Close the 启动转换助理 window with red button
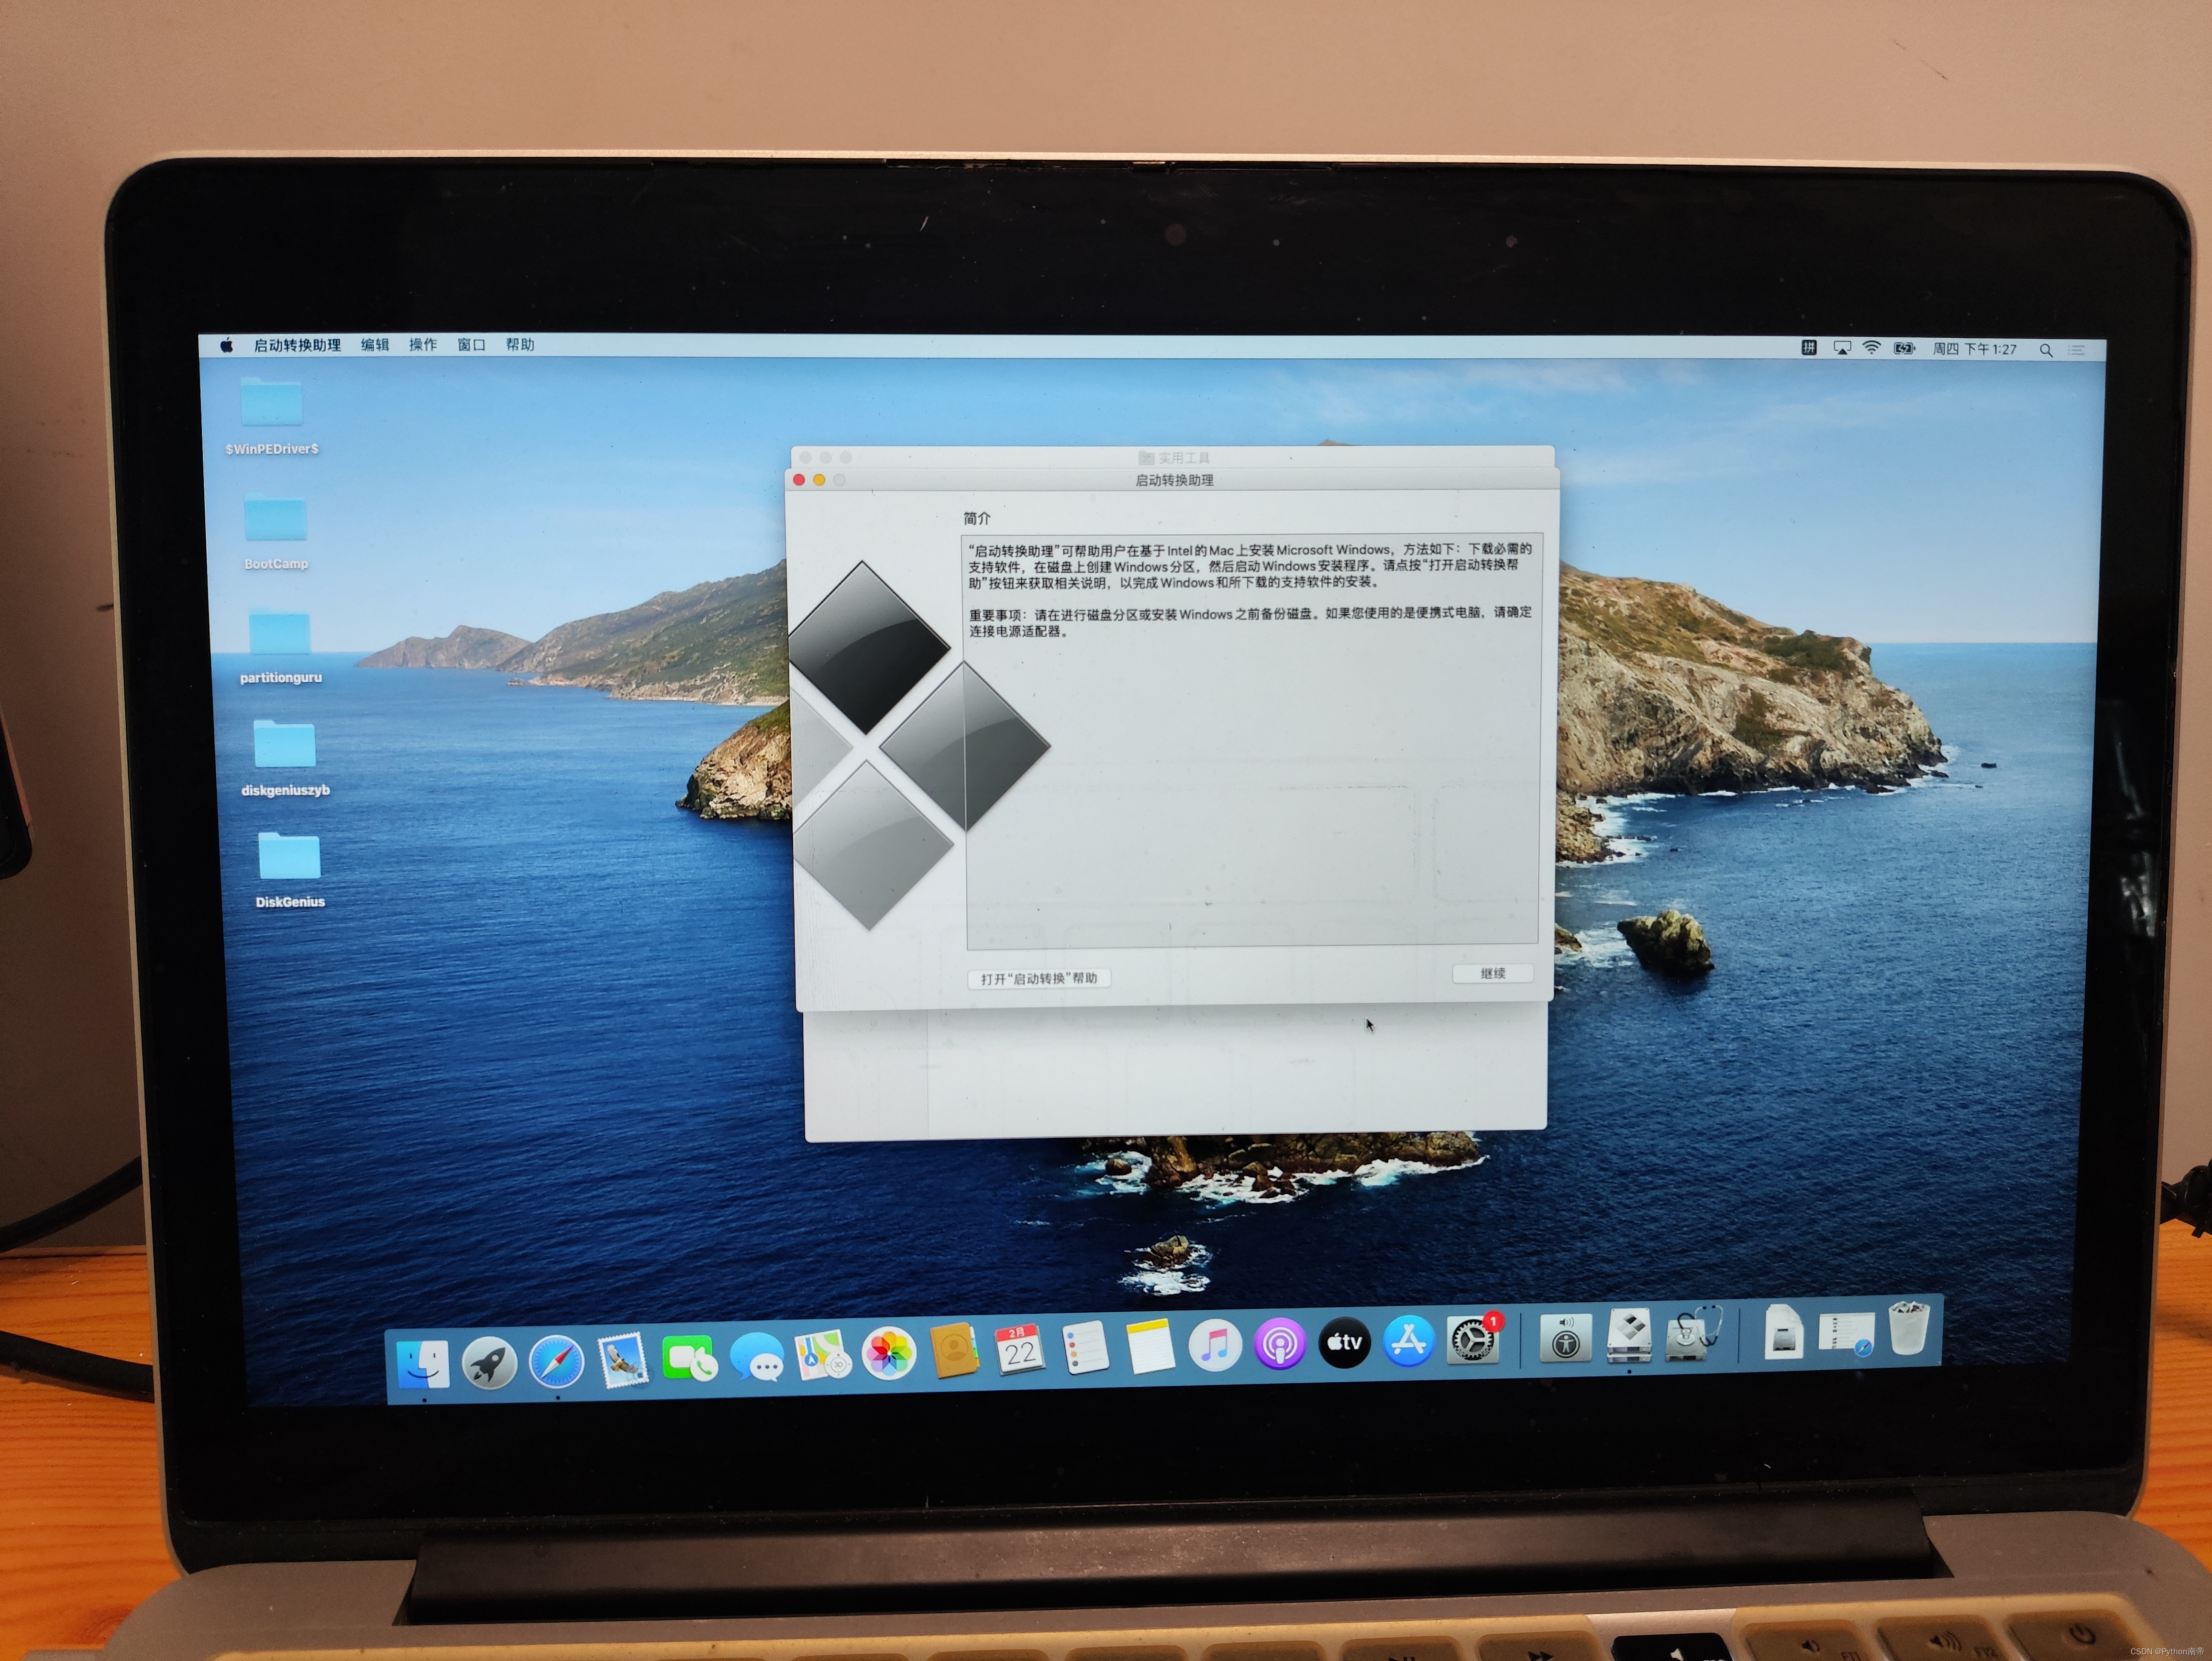 (x=799, y=480)
